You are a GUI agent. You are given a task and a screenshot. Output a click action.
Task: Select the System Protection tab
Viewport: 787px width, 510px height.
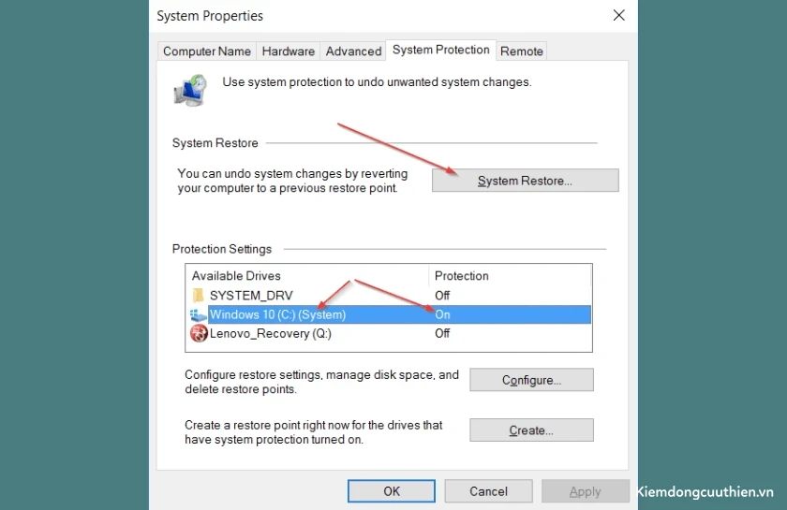coord(440,50)
